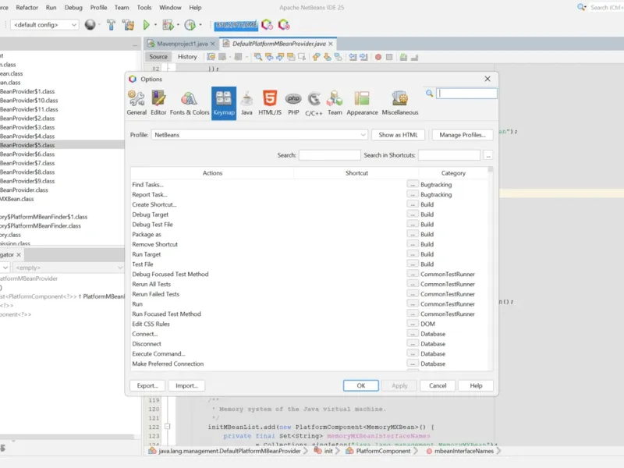624x468 pixels.
Task: Select BeanProvider$5.class in project tree
Action: coord(28,145)
